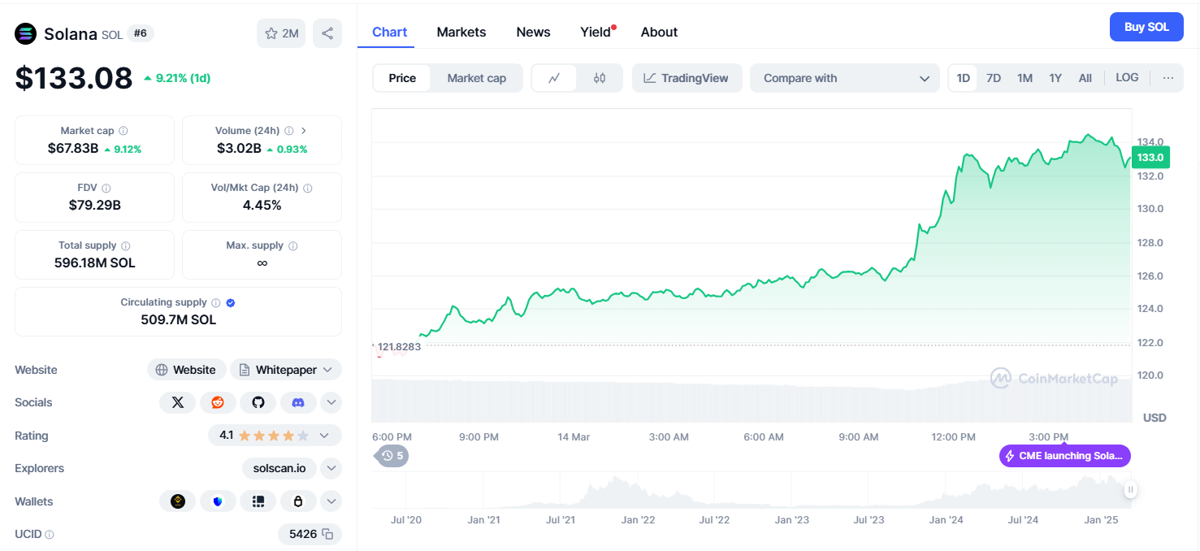The width and height of the screenshot is (1200, 551).
Task: Click the 133.0 current price label
Action: (x=1150, y=157)
